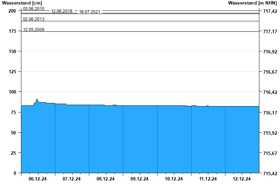Choose the 11.12.24 date label
This screenshot has width=280, height=192.
(x=208, y=179)
